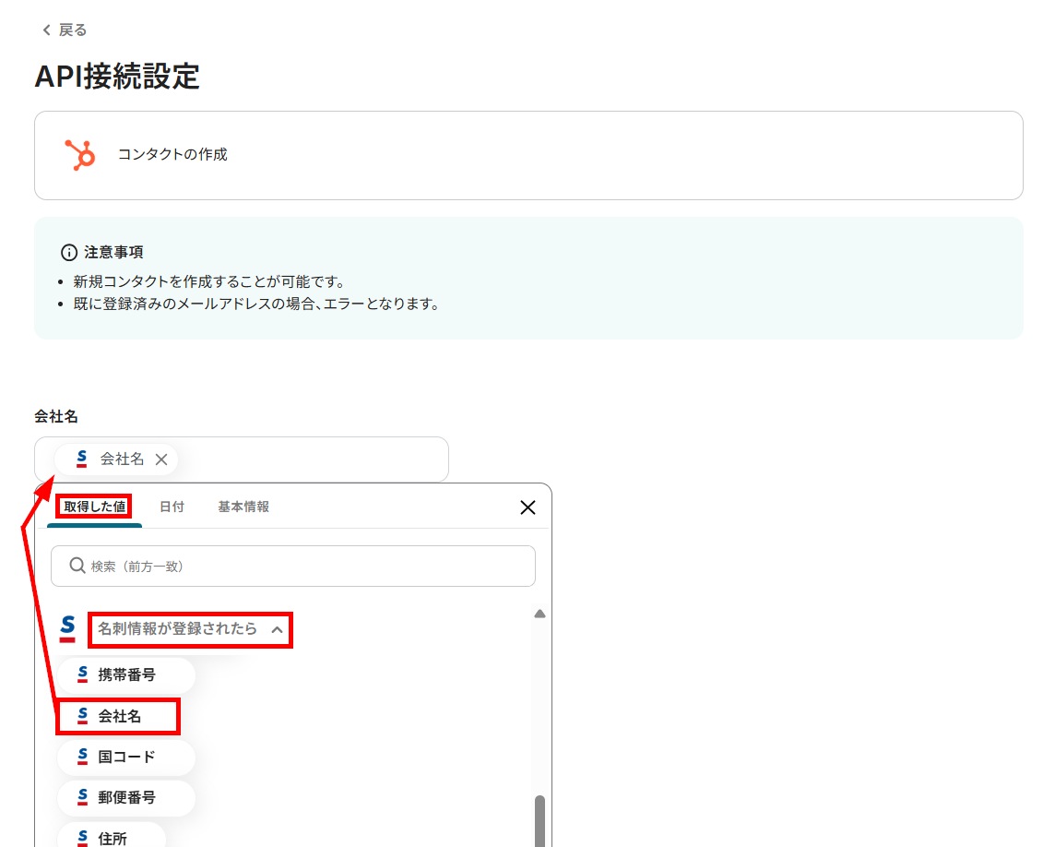The width and height of the screenshot is (1055, 847).
Task: Click the list scrollbar thumb
Action: click(x=539, y=821)
